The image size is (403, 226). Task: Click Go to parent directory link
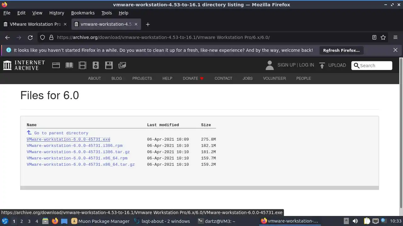pos(61,133)
